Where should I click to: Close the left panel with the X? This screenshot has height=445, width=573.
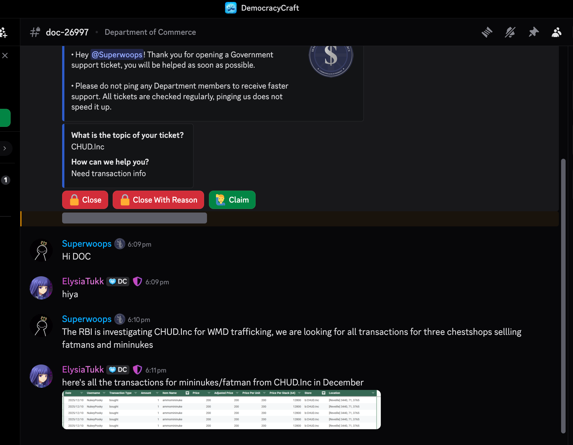click(x=5, y=56)
